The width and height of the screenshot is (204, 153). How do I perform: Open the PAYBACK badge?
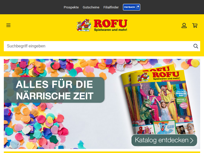(132, 7)
